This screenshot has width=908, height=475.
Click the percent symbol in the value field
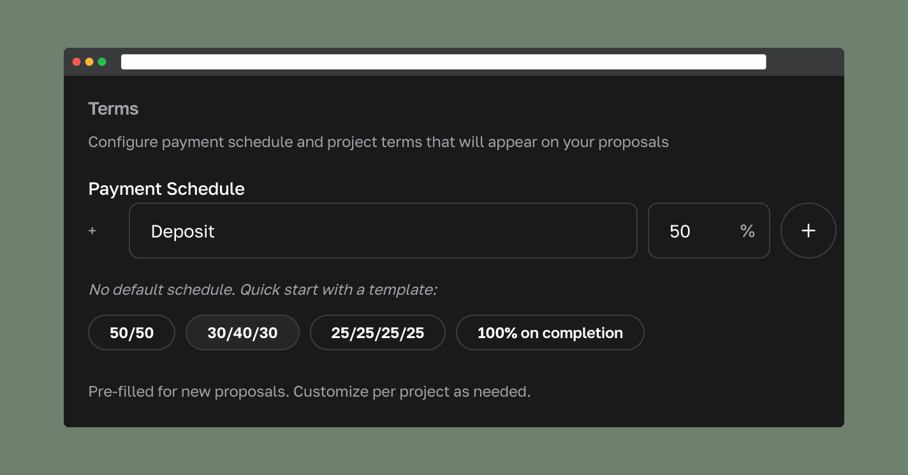(747, 231)
